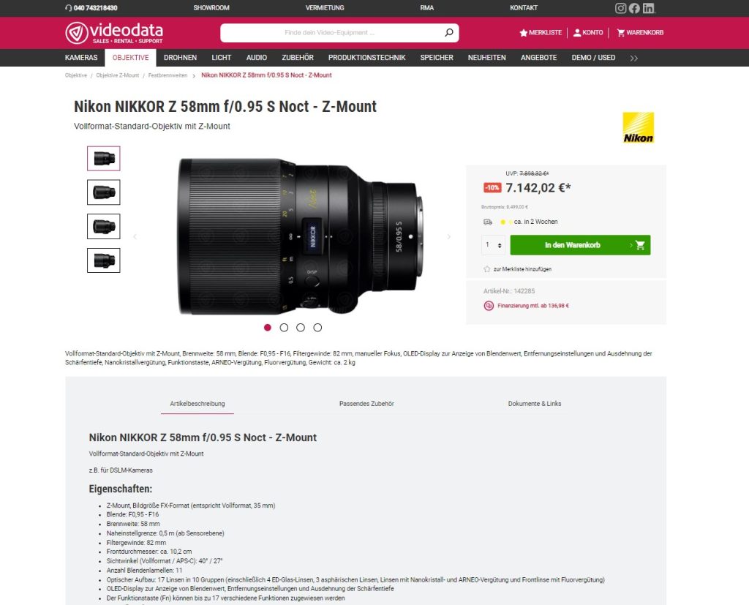Open the Instagram social icon

point(620,7)
